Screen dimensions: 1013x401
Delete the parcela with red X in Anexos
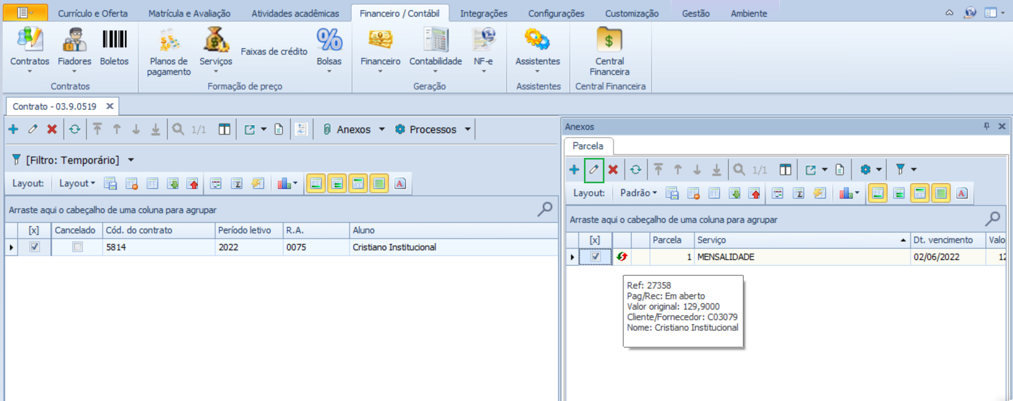pyautogui.click(x=613, y=170)
